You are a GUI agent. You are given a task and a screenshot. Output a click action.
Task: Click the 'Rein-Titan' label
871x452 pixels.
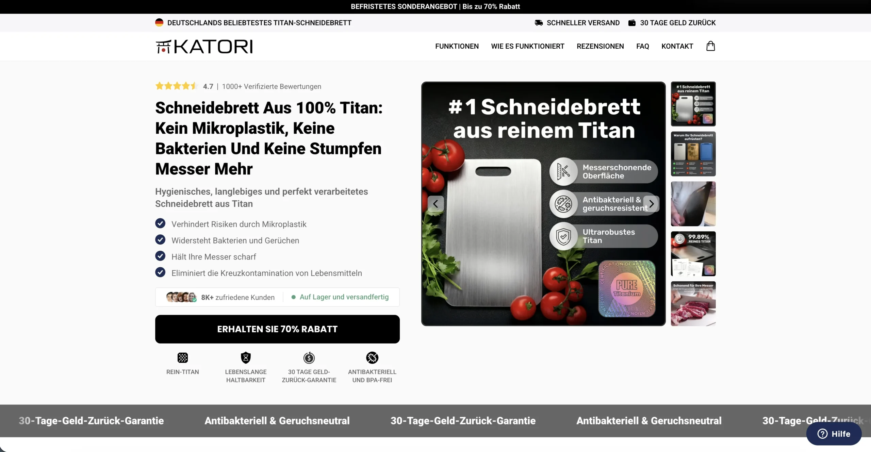(183, 372)
